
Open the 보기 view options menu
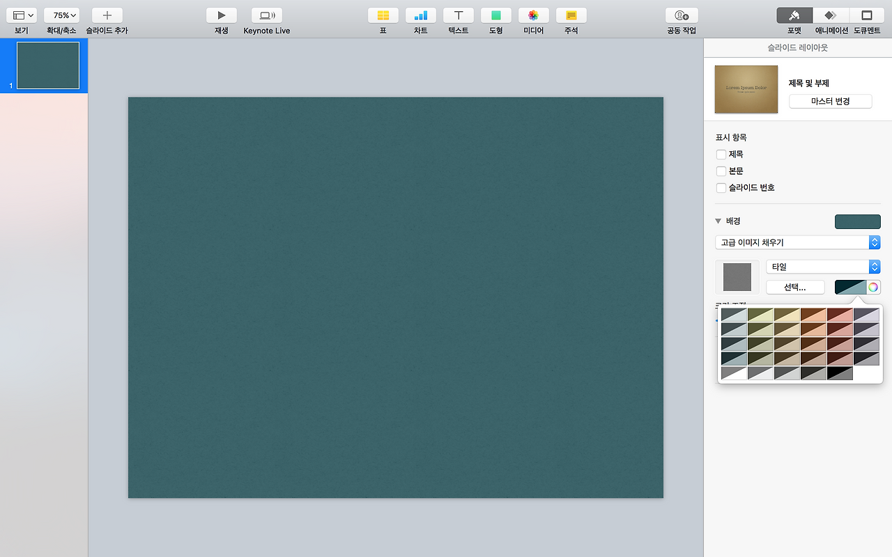coord(22,15)
